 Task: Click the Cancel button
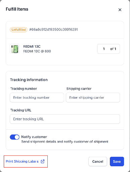[98, 162]
